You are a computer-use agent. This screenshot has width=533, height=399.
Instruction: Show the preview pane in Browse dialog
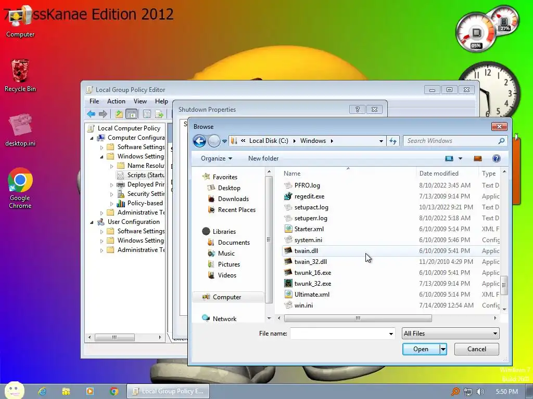click(478, 158)
